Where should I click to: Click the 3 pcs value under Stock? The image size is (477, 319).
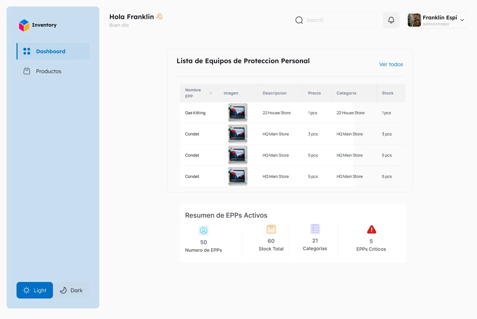point(387,134)
